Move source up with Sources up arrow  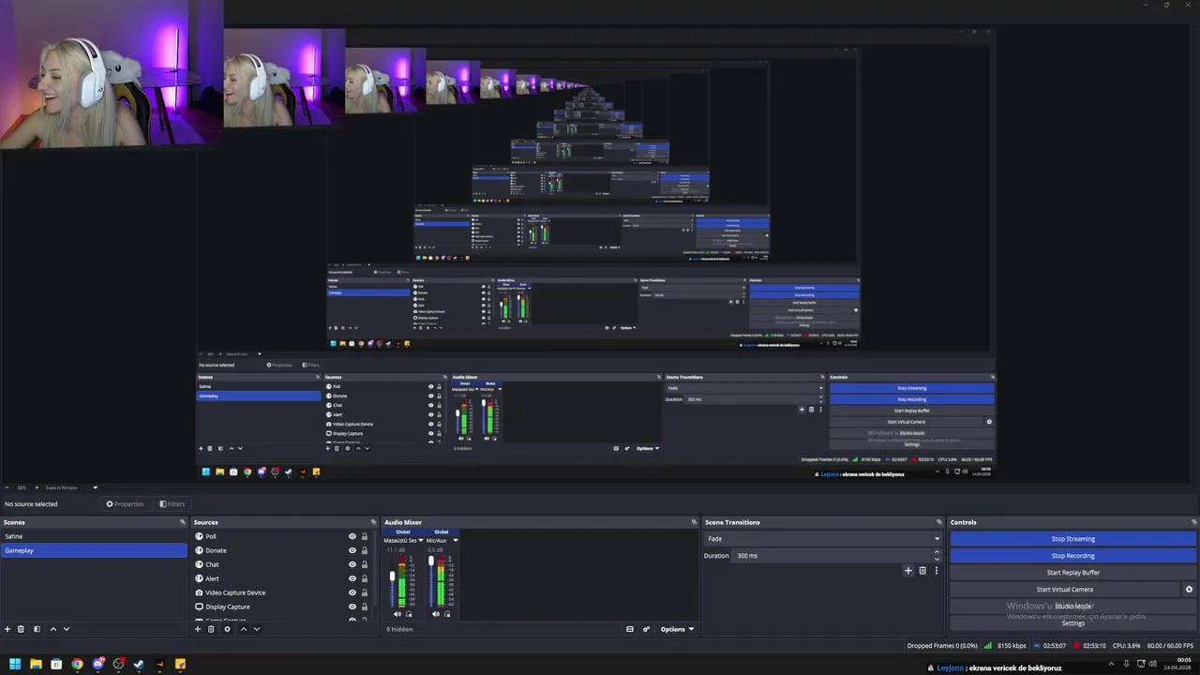click(243, 629)
